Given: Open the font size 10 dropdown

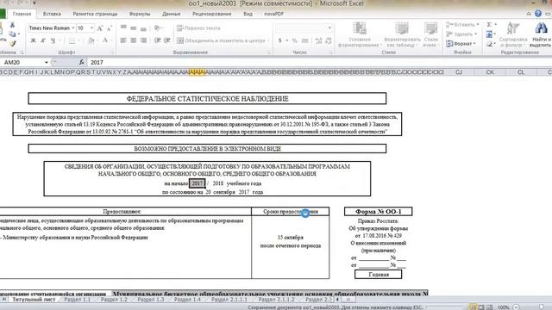Looking at the screenshot, I should tap(91, 28).
